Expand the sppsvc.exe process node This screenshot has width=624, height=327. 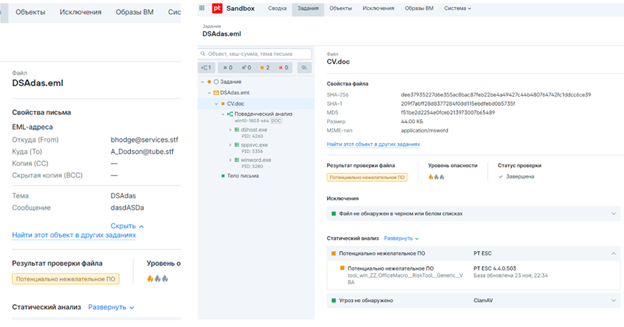coord(230,145)
